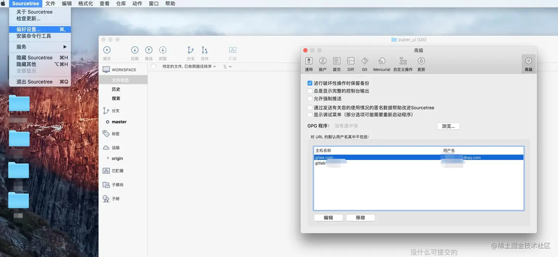558x257 pixels.
Task: Open the pending files sort order (待定的文件) dropdown
Action: pyautogui.click(x=189, y=66)
